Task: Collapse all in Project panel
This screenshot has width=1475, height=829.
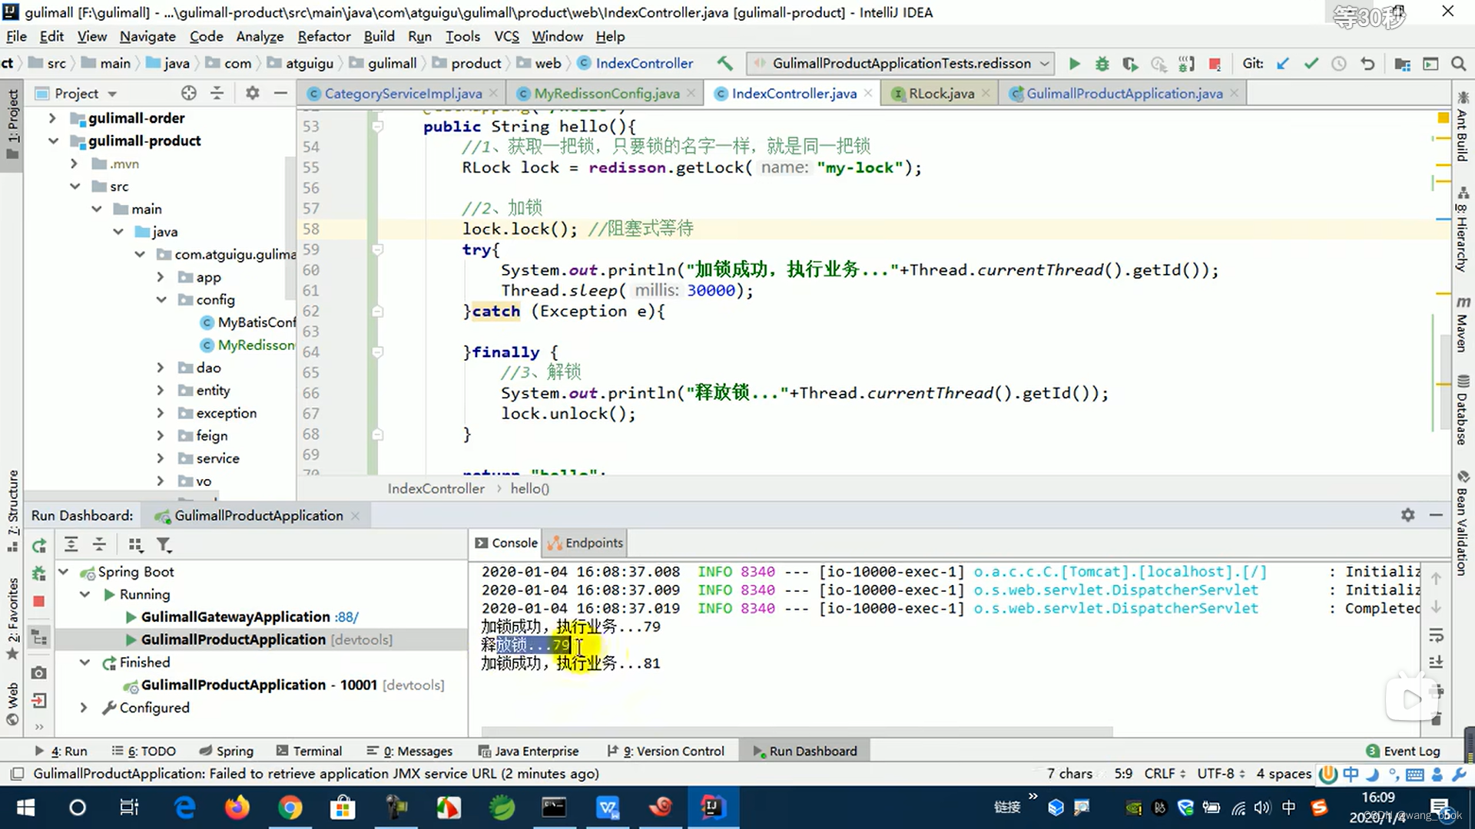Action: click(217, 93)
